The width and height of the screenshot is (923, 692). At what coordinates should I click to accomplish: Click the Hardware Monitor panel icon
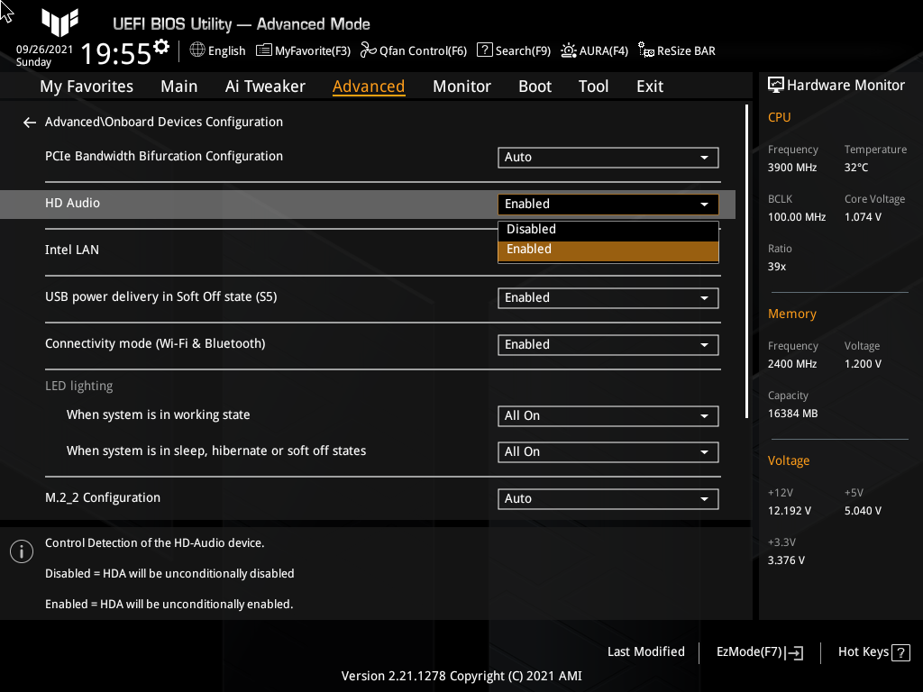coord(776,85)
